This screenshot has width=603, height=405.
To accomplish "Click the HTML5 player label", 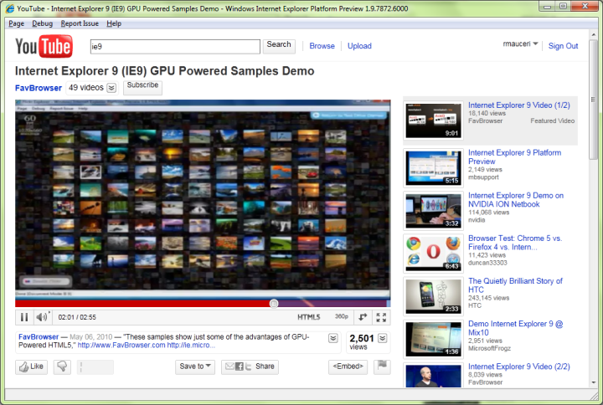I will 308,317.
